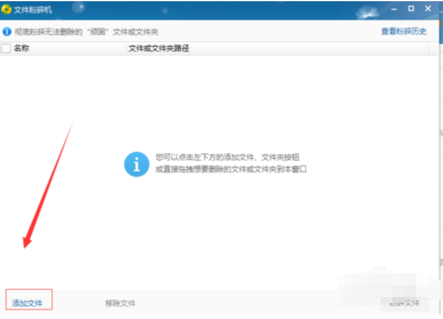Click the small blue info icon in hint bar

(7, 31)
